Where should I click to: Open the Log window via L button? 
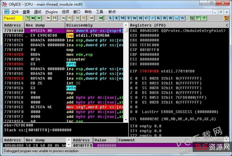coord(111,18)
